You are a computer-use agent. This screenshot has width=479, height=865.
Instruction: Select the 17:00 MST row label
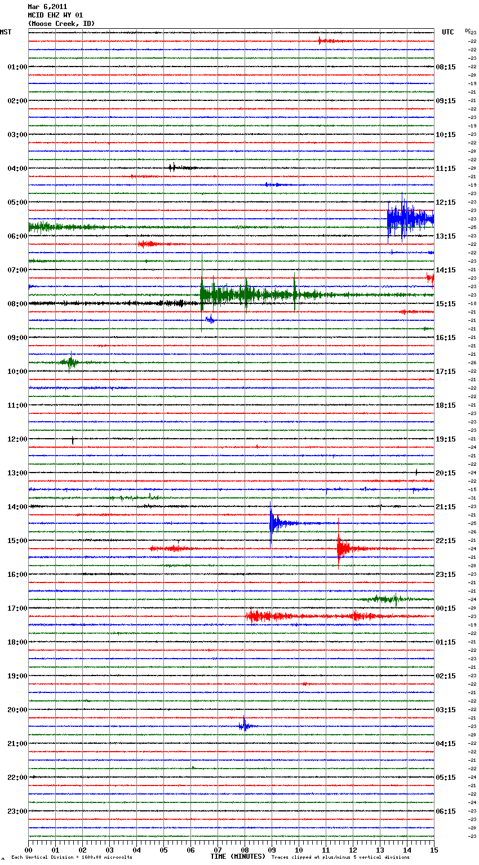[x=17, y=608]
